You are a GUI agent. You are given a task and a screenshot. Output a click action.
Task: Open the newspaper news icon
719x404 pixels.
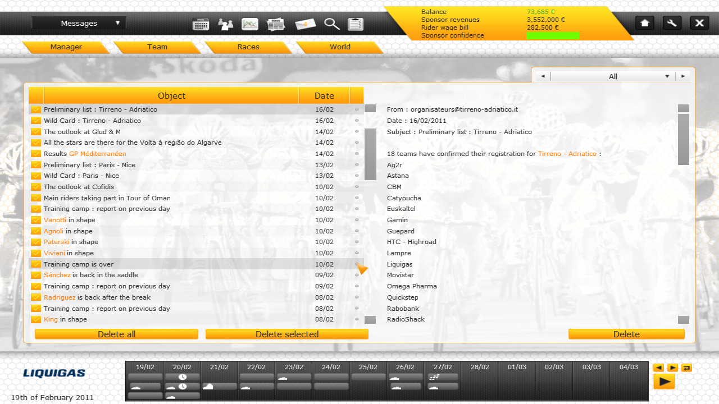point(276,24)
